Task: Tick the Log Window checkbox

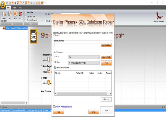Action: click(x=25, y=16)
